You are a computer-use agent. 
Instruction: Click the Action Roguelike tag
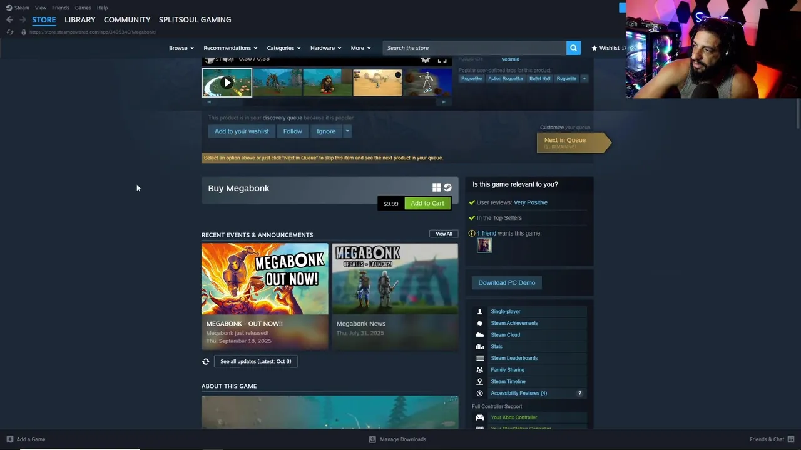[x=505, y=79]
